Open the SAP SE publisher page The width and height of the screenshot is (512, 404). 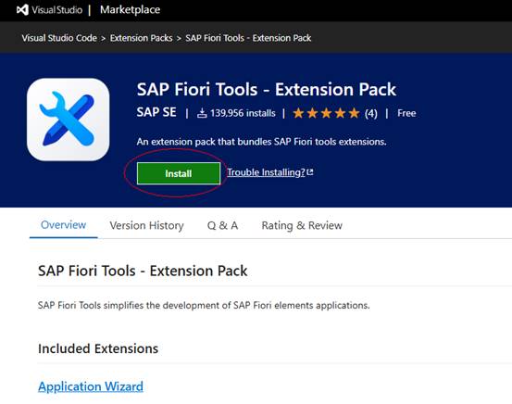156,112
